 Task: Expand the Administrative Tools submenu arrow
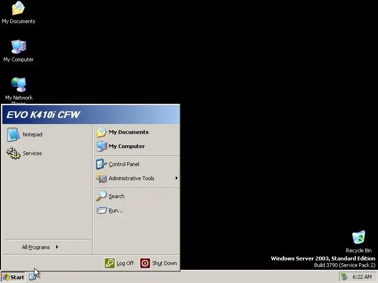176,178
